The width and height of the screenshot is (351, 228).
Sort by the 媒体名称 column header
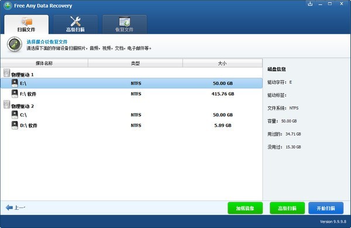tap(44, 63)
